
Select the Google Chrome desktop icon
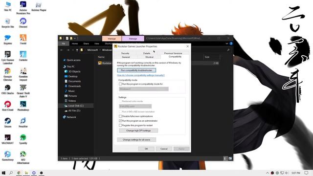[x=8, y=74]
